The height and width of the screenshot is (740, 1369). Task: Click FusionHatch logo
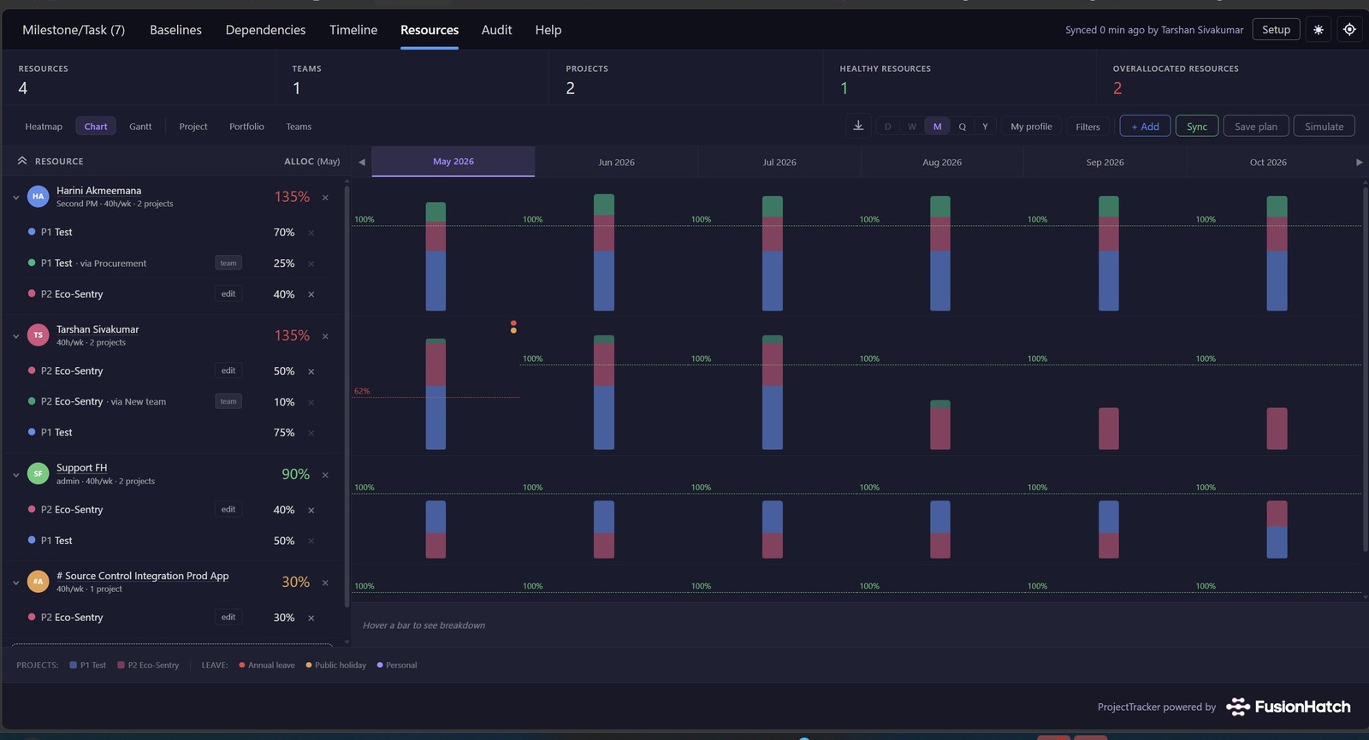click(x=1289, y=707)
